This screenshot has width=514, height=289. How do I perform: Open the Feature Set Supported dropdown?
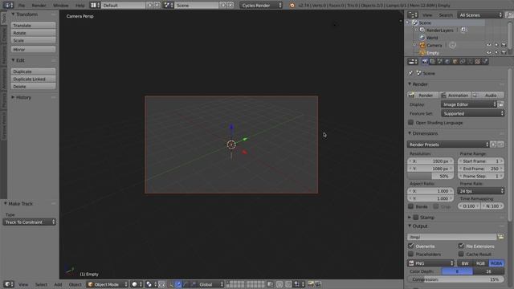tap(472, 113)
